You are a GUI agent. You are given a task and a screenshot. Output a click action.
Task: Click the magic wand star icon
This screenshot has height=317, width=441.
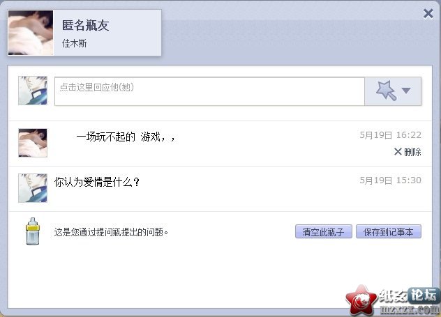click(386, 91)
